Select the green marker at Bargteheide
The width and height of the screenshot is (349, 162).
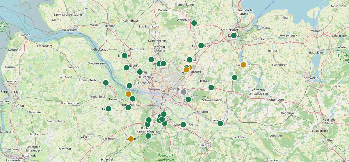click(x=190, y=60)
